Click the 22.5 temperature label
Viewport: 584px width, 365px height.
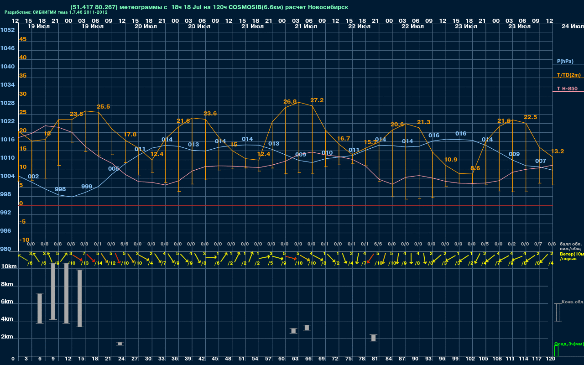tap(531, 117)
